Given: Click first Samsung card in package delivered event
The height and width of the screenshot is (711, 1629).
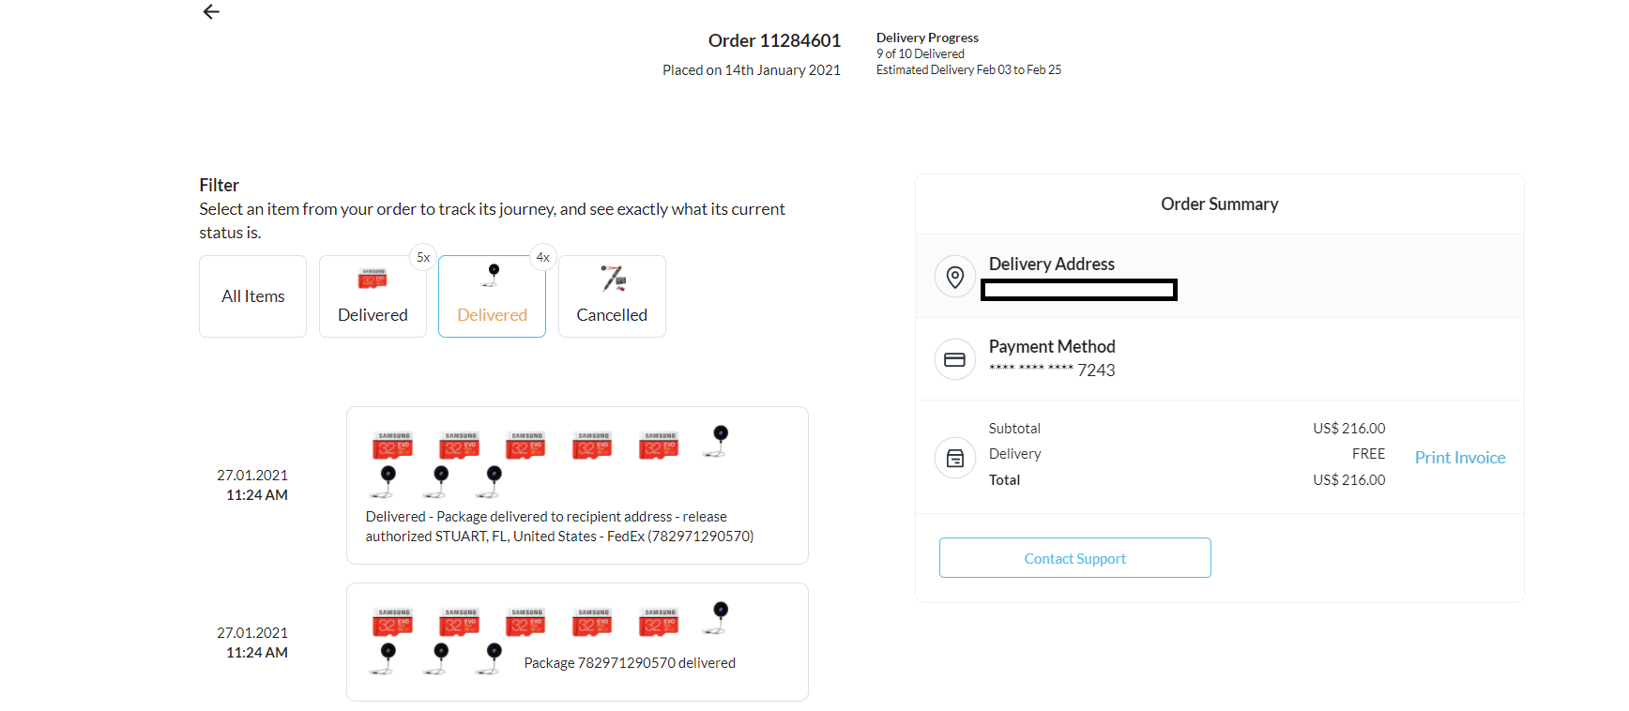Looking at the screenshot, I should click(393, 621).
